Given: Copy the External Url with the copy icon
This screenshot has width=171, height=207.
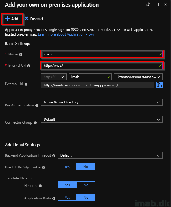Looking at the screenshot, I should pos(159,85).
